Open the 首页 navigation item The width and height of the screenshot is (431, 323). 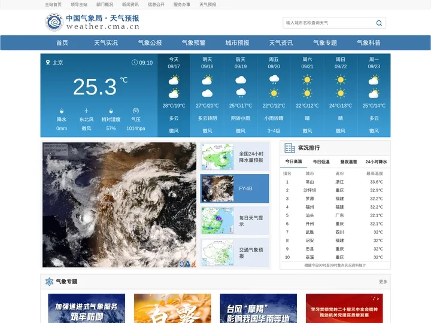[62, 43]
